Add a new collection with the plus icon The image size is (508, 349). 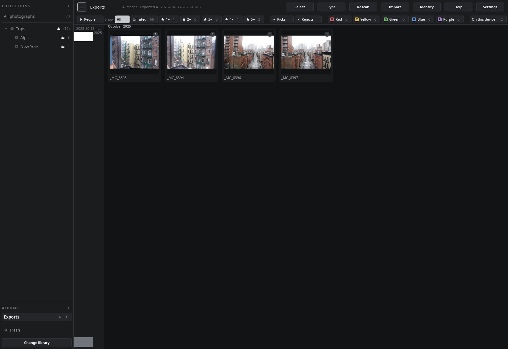[x=68, y=6]
